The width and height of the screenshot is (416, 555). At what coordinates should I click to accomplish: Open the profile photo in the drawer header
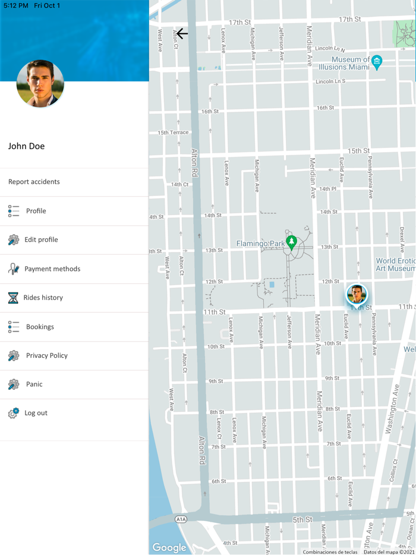point(40,83)
